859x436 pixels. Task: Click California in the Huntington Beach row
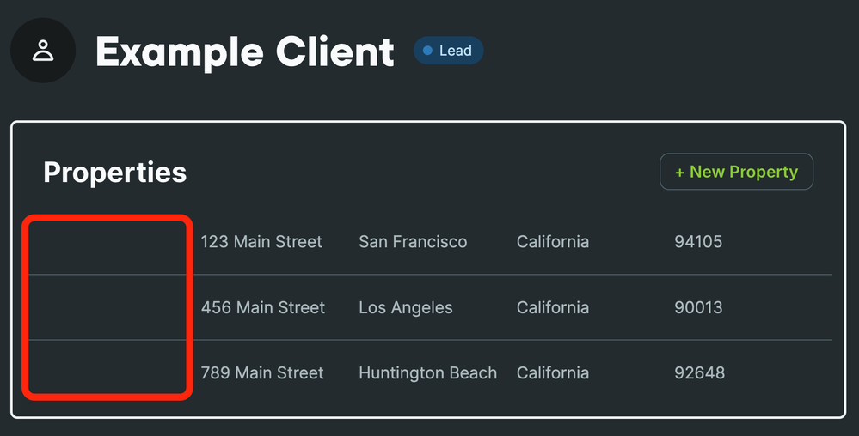pyautogui.click(x=553, y=373)
